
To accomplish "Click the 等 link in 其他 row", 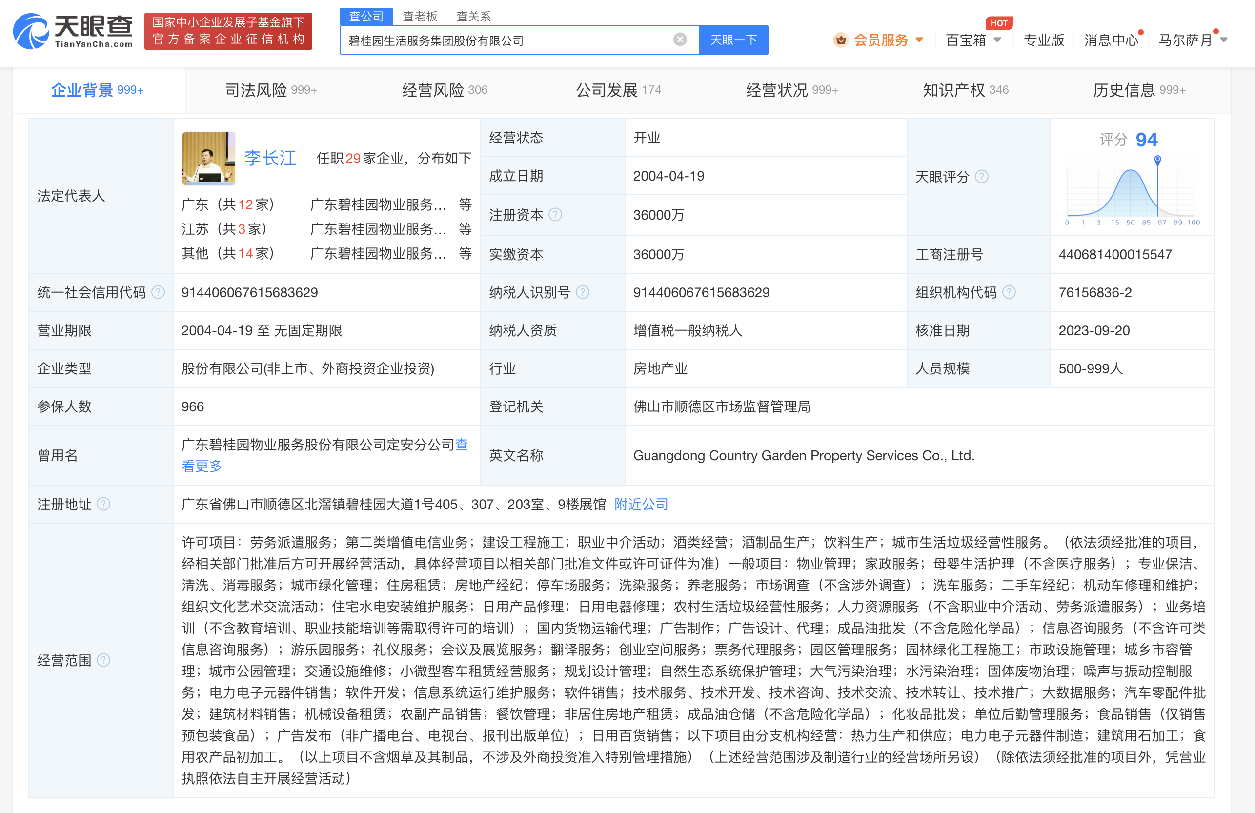I will point(465,253).
